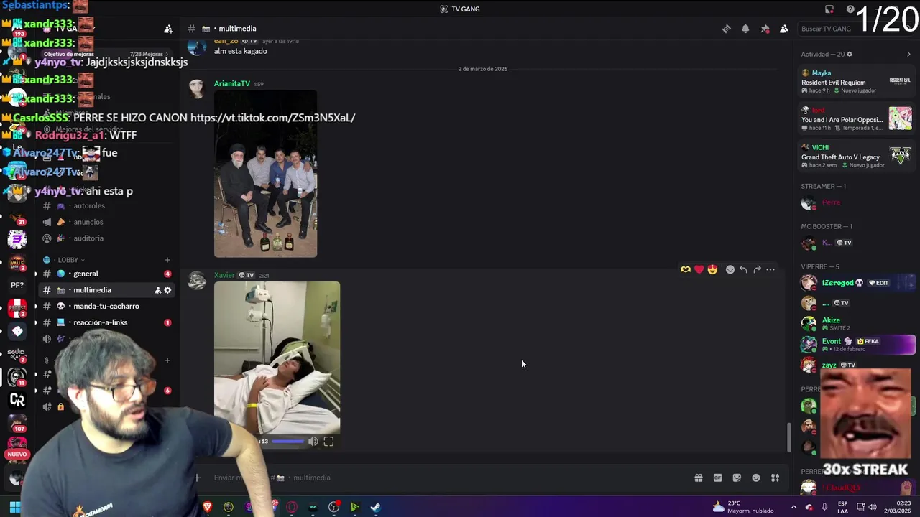Reply to Xavier's message
Image resolution: width=920 pixels, height=517 pixels.
coord(743,269)
